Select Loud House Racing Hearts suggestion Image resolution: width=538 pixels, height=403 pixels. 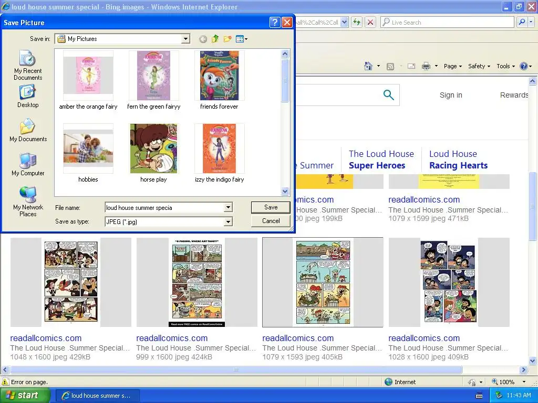458,160
